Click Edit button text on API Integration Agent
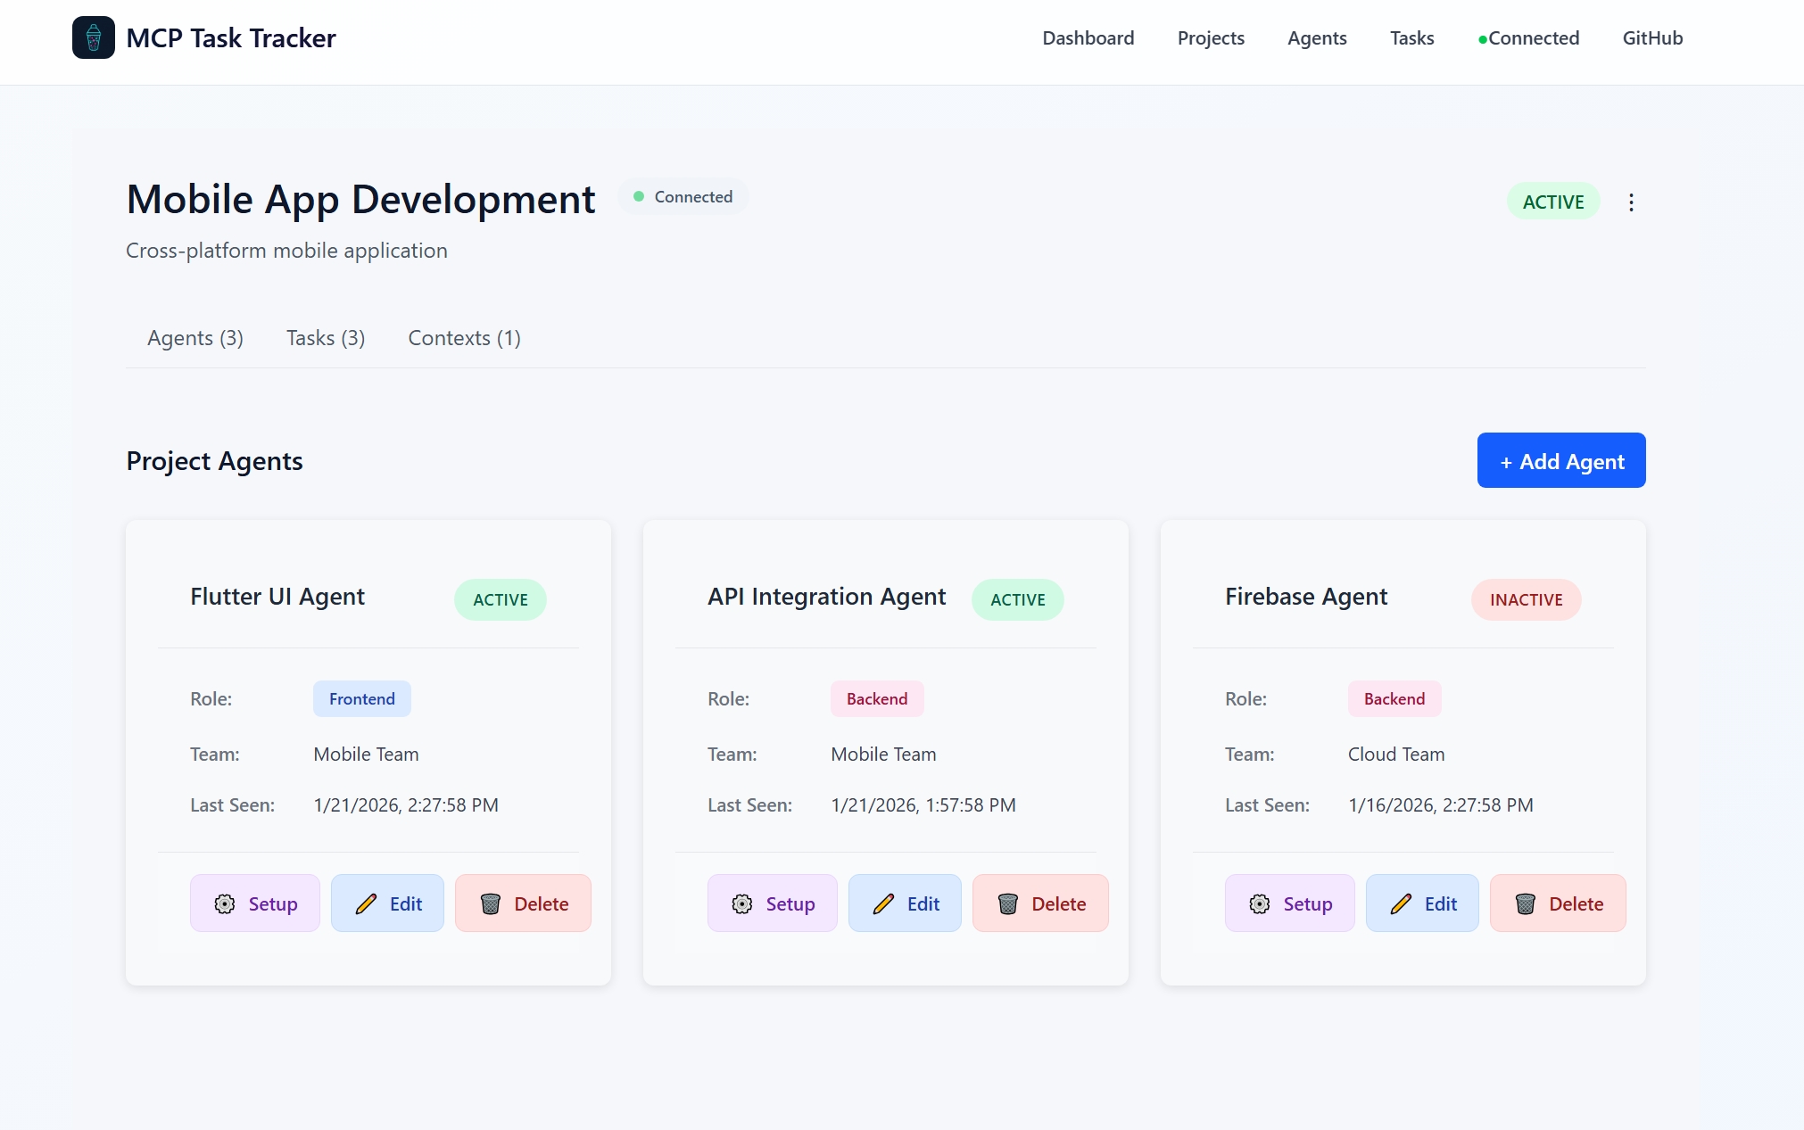Image resolution: width=1804 pixels, height=1130 pixels. [923, 903]
